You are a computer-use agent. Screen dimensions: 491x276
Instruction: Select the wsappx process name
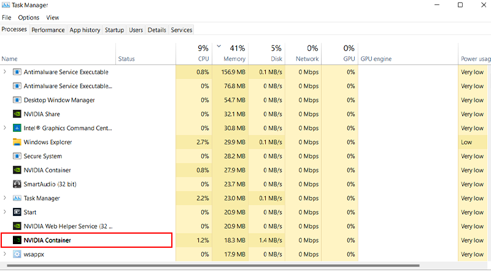[x=34, y=255]
